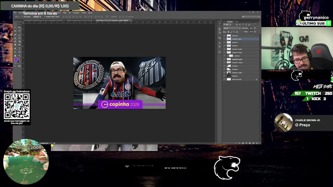333x187 pixels.
Task: Select the Hand tool
Action: click(15, 56)
